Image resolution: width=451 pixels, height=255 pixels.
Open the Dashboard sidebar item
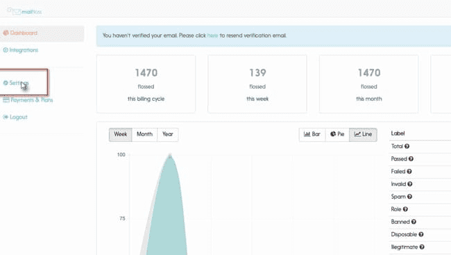(x=42, y=33)
